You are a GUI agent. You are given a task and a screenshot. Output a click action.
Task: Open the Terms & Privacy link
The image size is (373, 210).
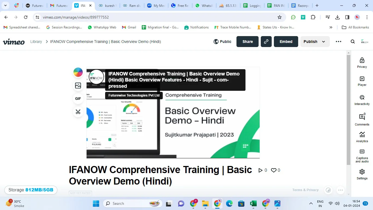pos(305,190)
